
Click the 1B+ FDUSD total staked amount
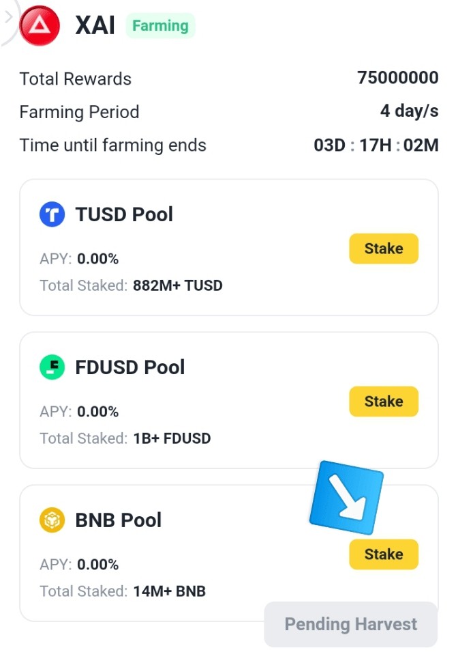(171, 438)
